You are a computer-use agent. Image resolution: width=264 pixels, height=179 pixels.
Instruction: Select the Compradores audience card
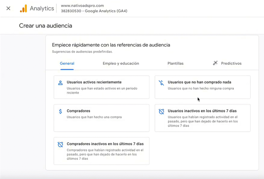coord(102,118)
